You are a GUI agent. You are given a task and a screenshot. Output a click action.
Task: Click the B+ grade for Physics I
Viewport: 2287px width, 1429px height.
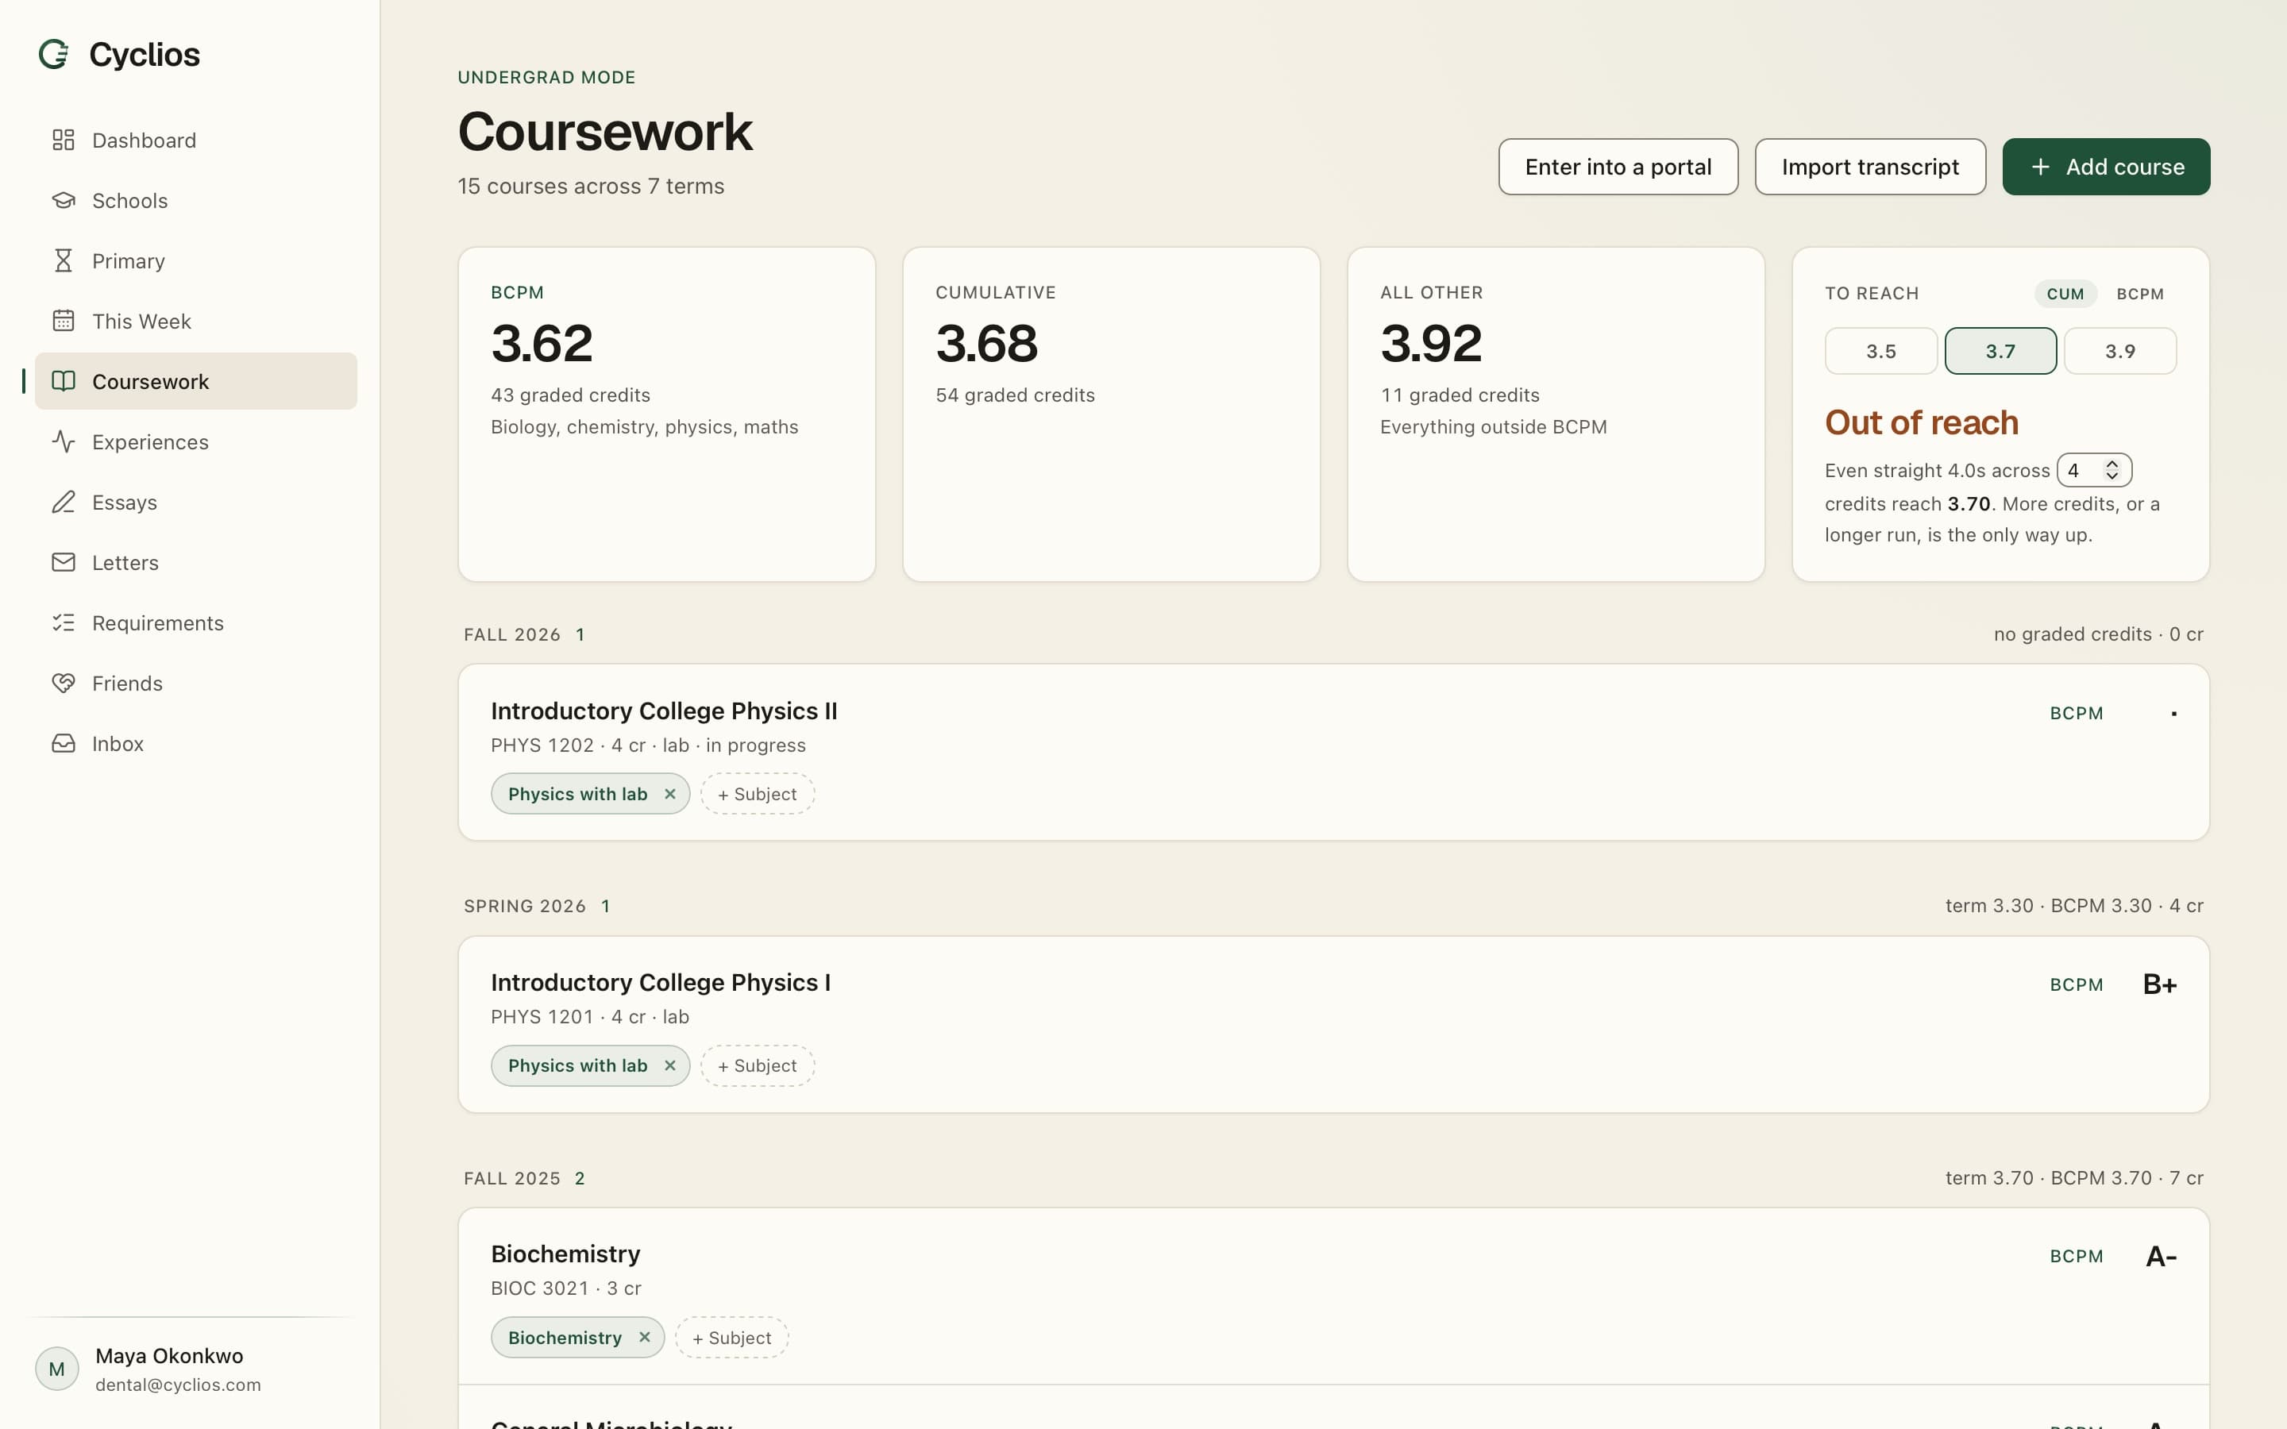click(x=2159, y=984)
